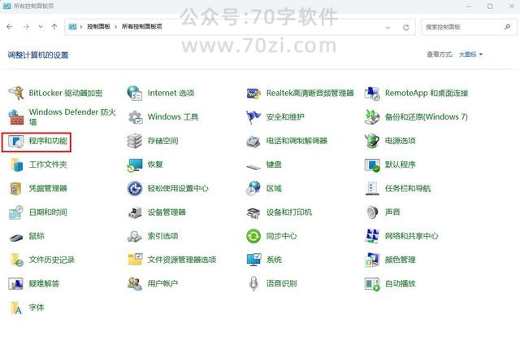The image size is (520, 350).
Task: Expand chevron after 控制面板 breadcrumb
Action: click(115, 27)
